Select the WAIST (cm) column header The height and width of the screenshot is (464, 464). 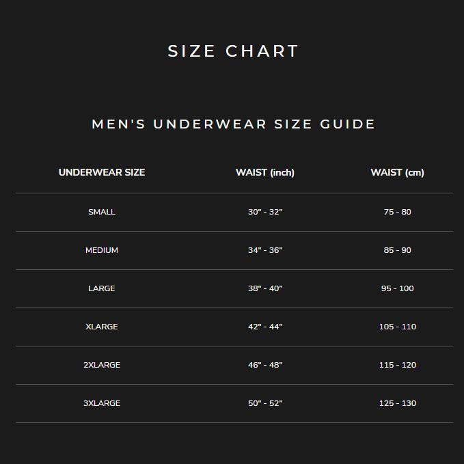pos(398,172)
